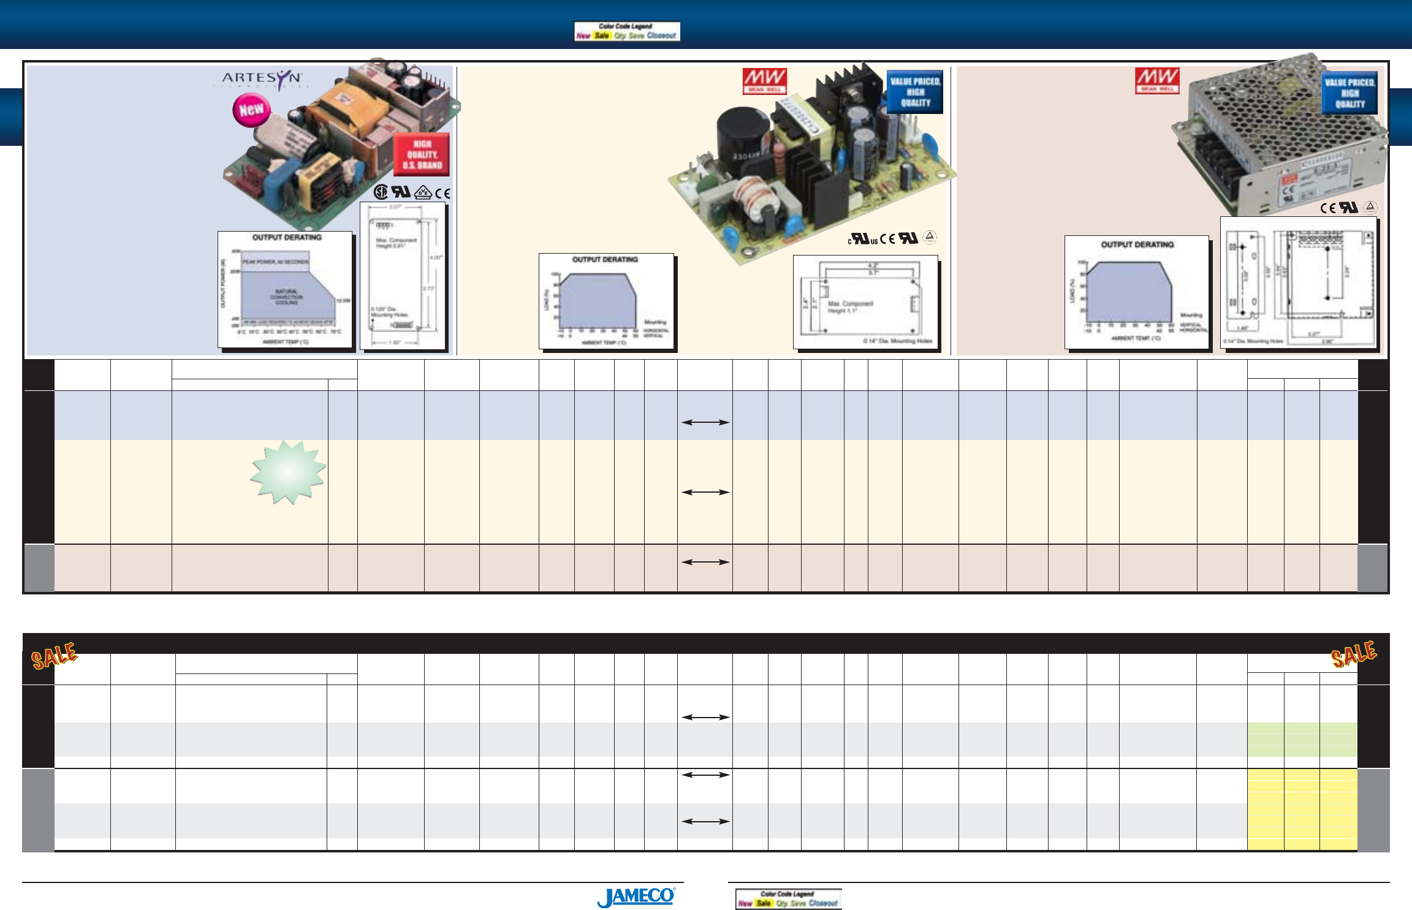Open the middle panel Output Derating chart
The width and height of the screenshot is (1412, 910).
point(606,301)
